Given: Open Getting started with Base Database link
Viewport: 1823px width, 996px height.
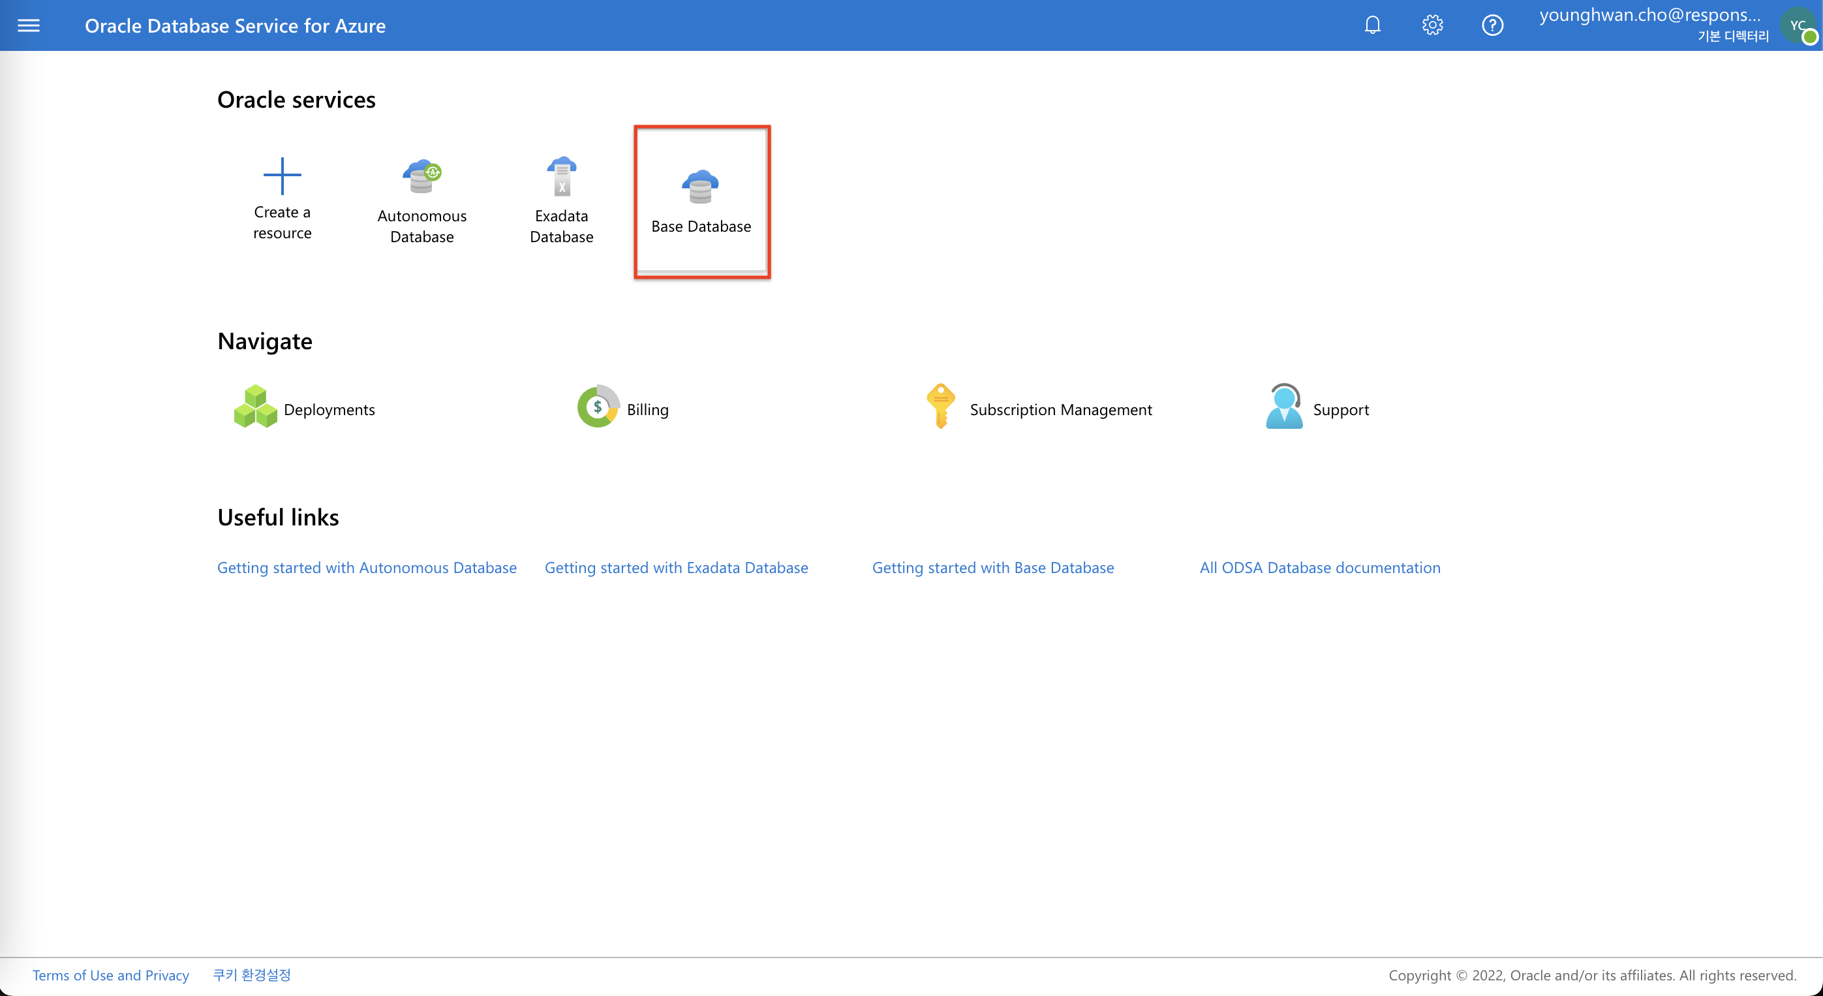Looking at the screenshot, I should tap(993, 568).
